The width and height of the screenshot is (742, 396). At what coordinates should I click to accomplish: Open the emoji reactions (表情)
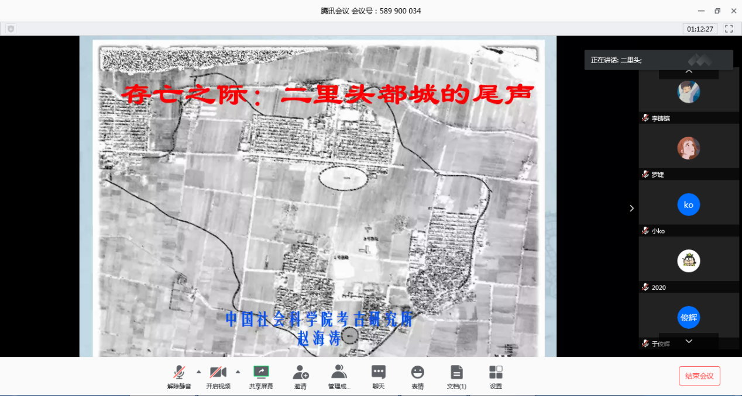click(x=417, y=377)
